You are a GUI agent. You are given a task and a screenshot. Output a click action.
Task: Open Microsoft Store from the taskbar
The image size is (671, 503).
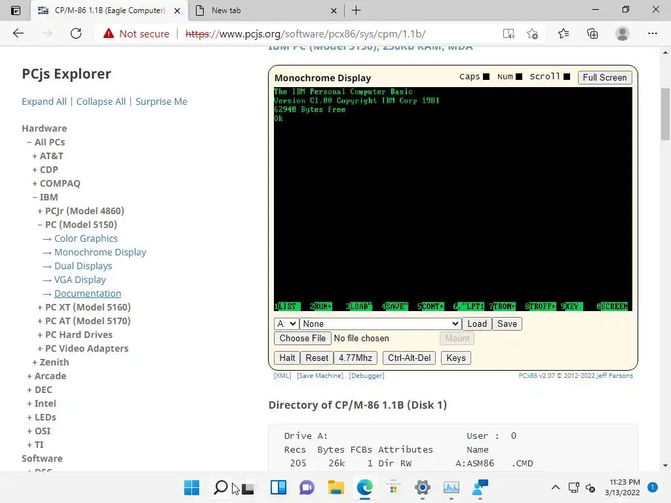pyautogui.click(x=393, y=487)
